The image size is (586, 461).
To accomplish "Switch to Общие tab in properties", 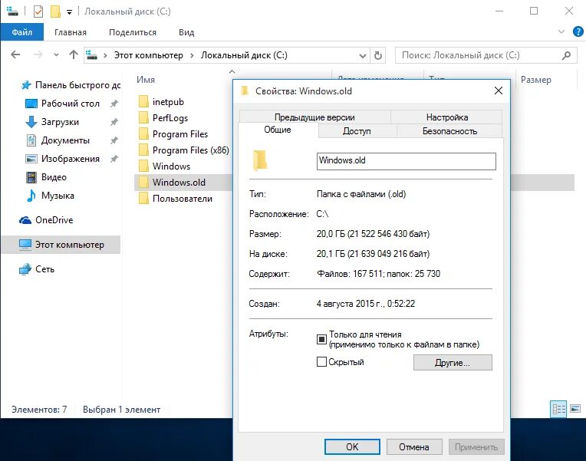I will pyautogui.click(x=278, y=130).
